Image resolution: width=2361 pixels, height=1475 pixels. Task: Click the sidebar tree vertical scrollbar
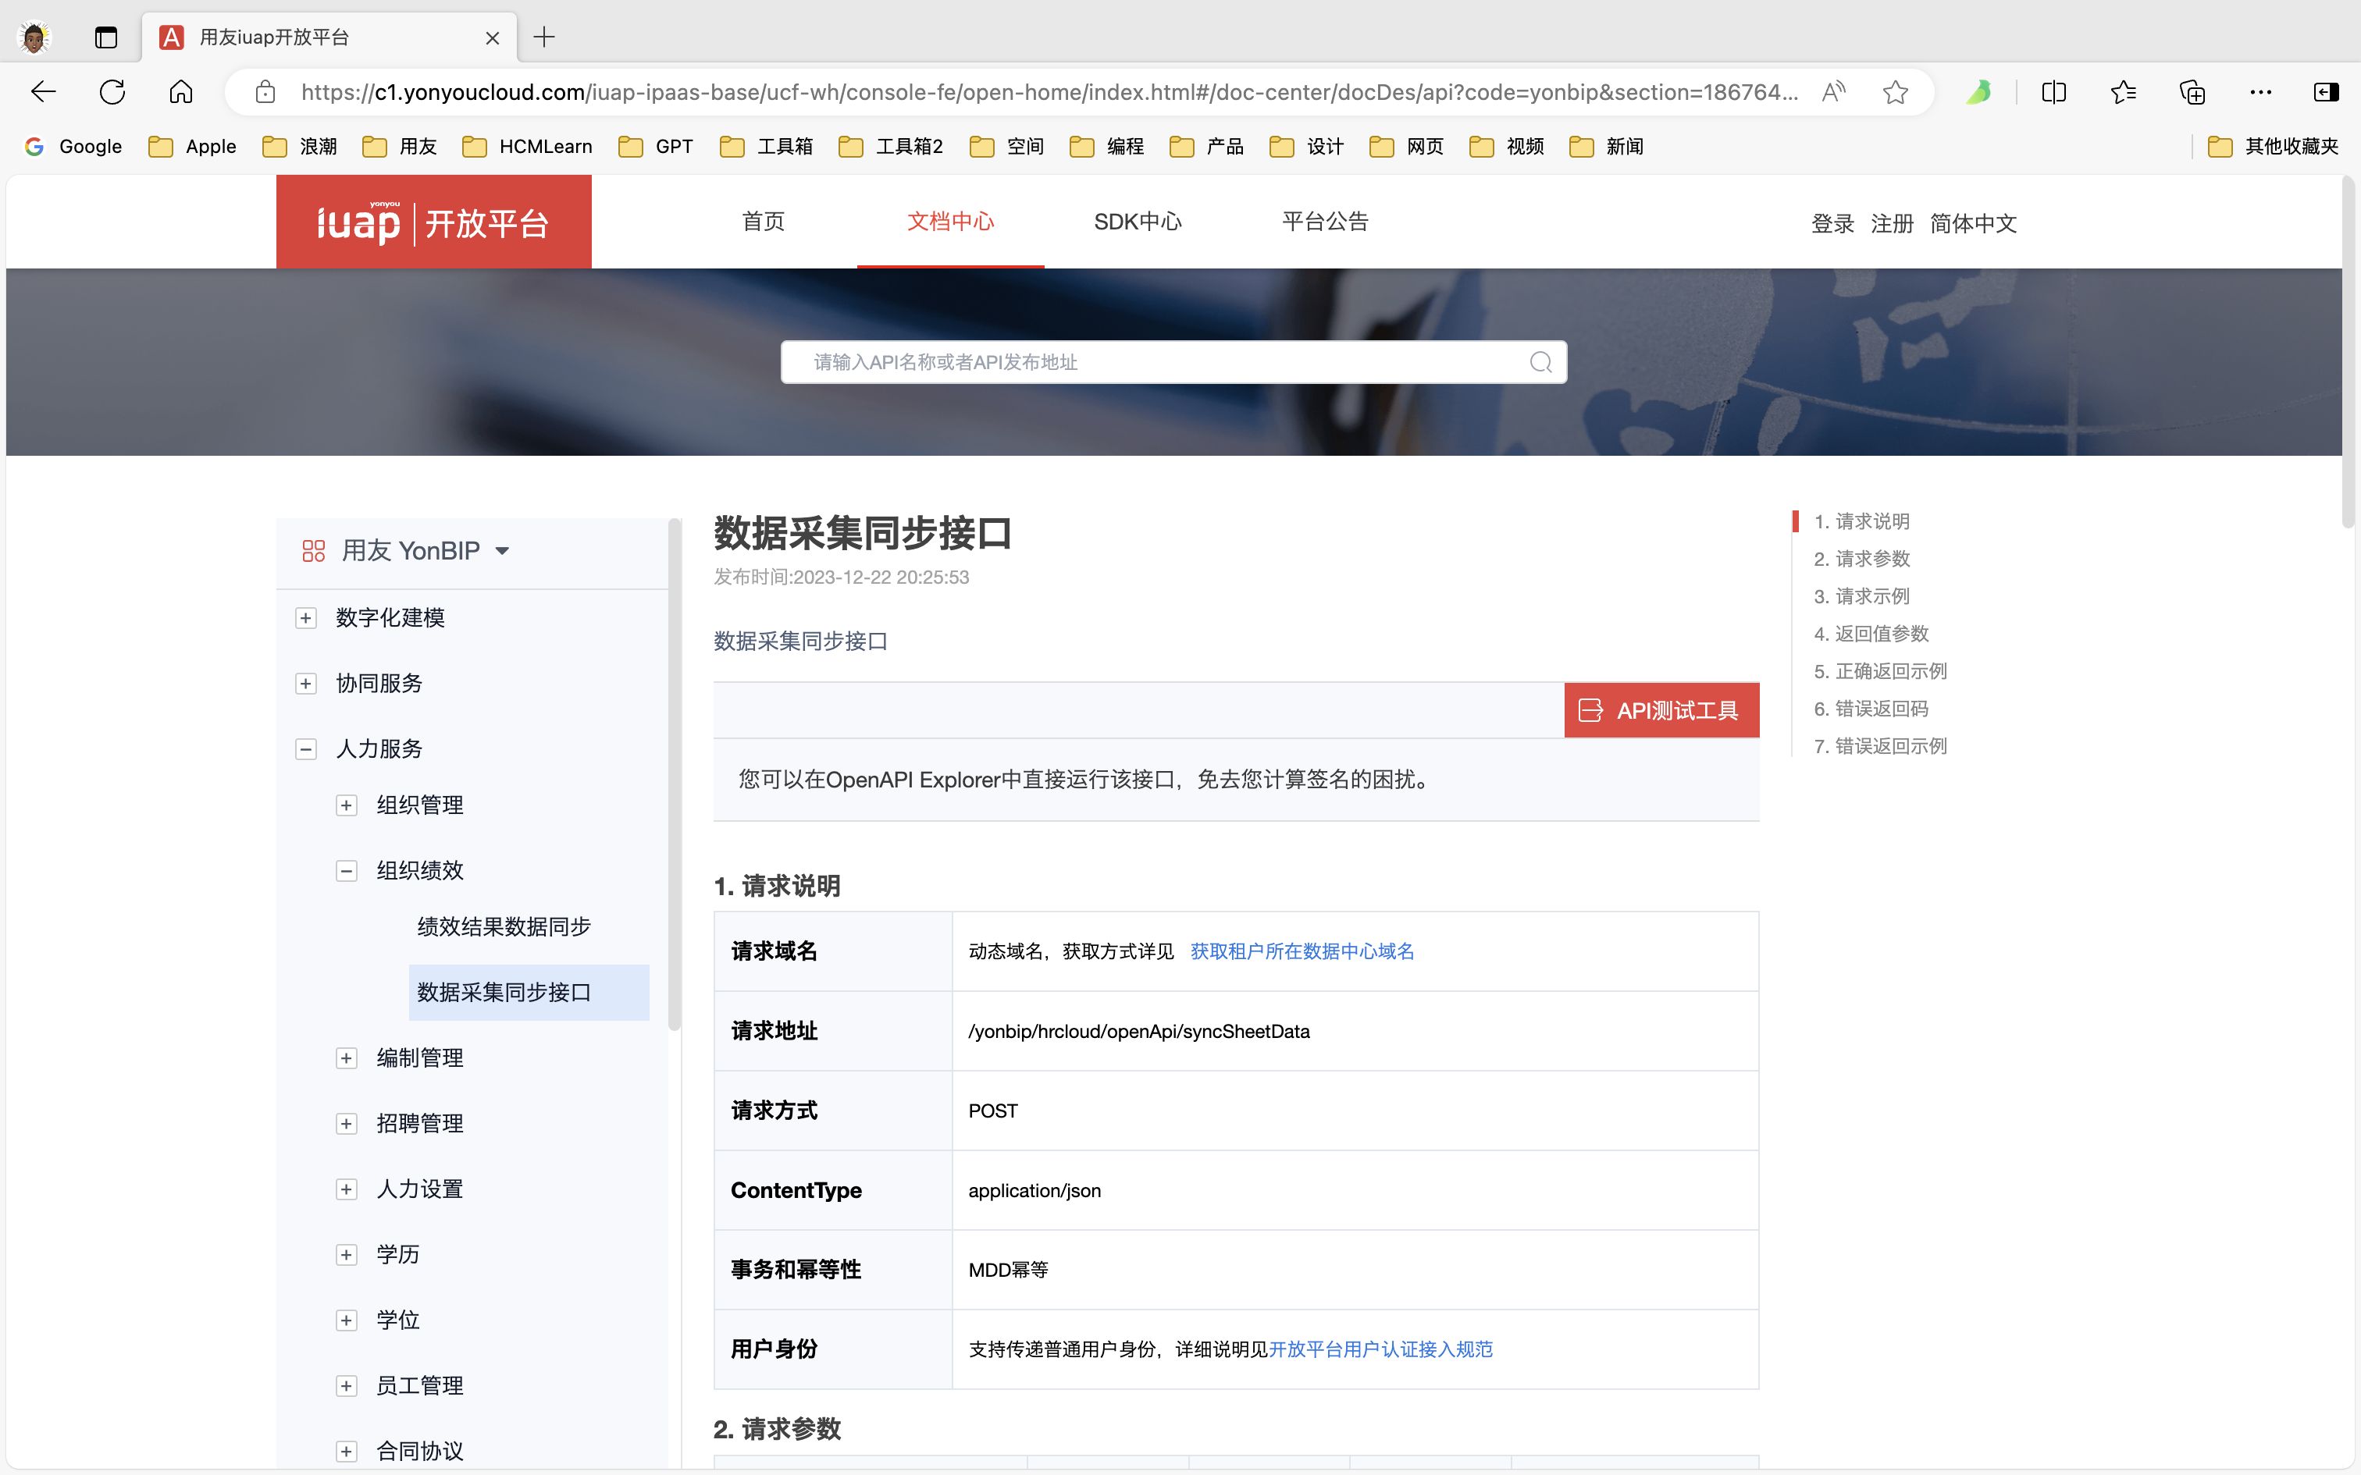[673, 773]
